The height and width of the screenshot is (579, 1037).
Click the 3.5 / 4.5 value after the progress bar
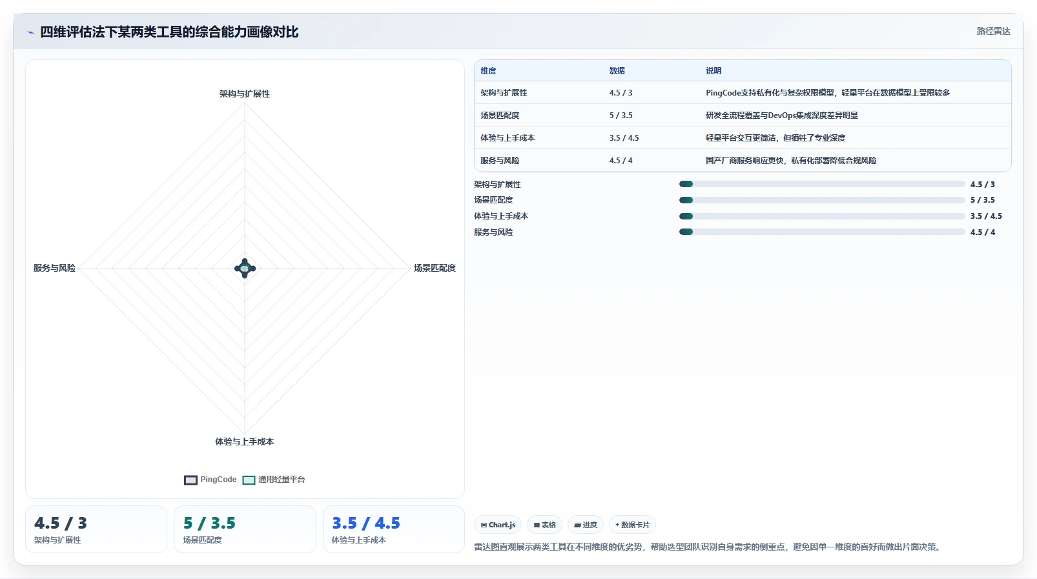click(986, 216)
